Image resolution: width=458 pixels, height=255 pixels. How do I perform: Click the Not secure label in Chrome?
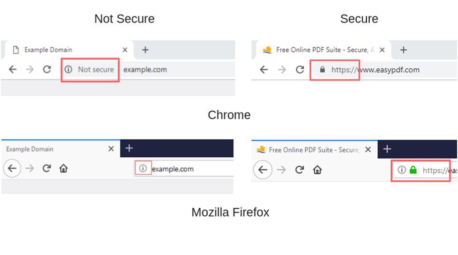click(96, 70)
